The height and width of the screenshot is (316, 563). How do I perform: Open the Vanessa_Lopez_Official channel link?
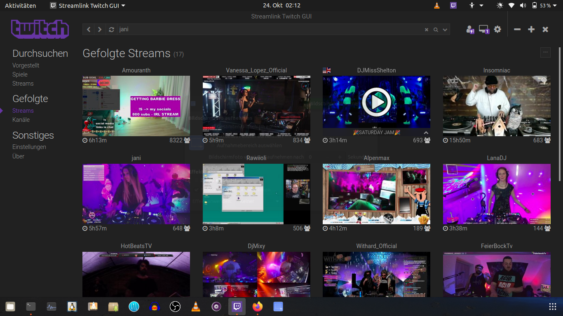(256, 70)
